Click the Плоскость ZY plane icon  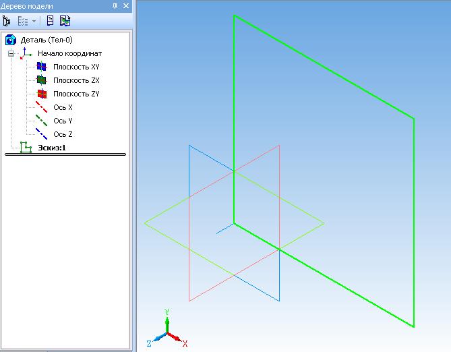(42, 94)
